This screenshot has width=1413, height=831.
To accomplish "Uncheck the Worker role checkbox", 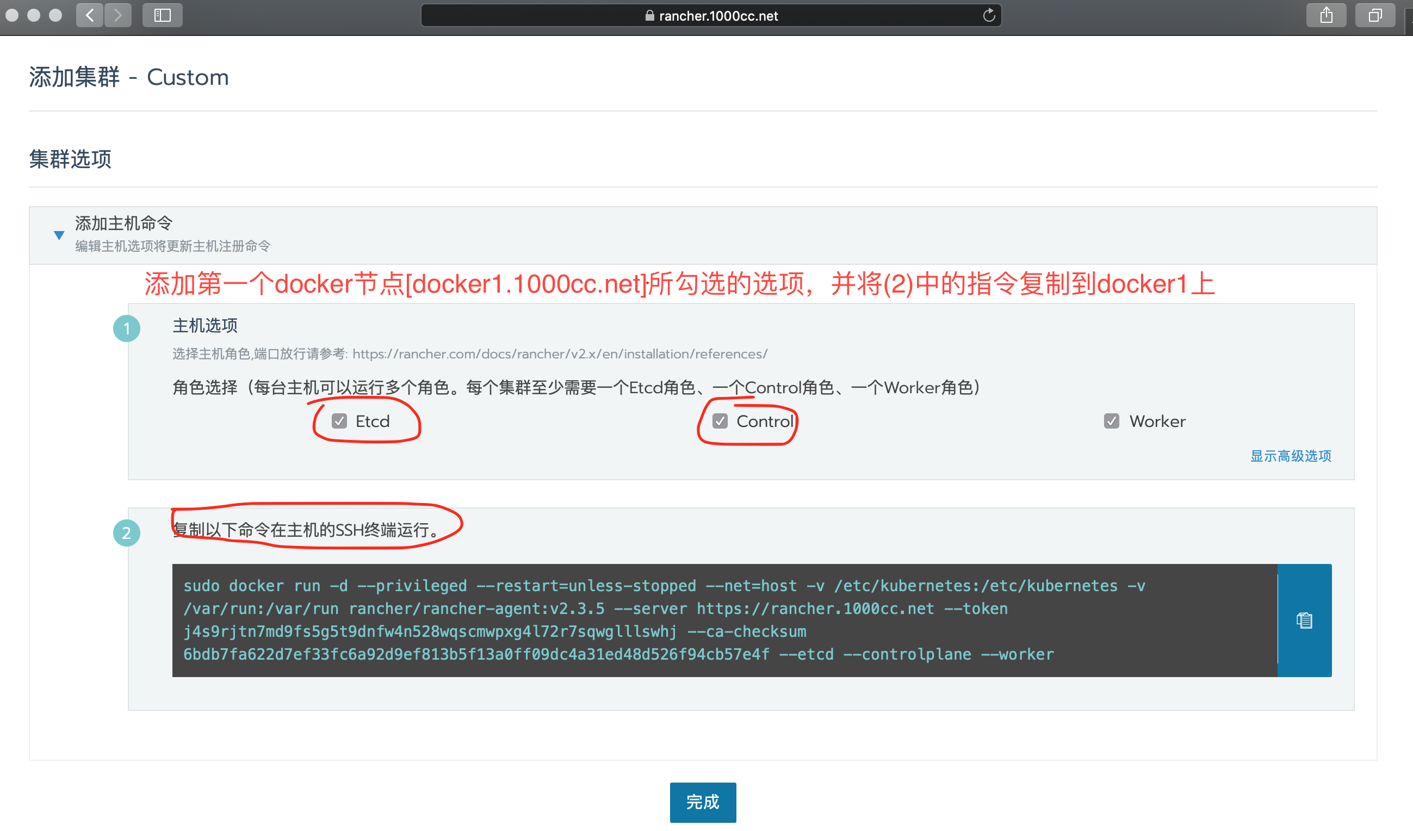I will click(1111, 421).
